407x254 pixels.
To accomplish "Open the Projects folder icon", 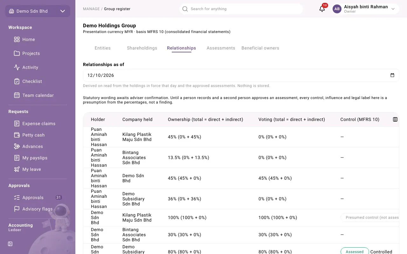I will tap(17, 53).
